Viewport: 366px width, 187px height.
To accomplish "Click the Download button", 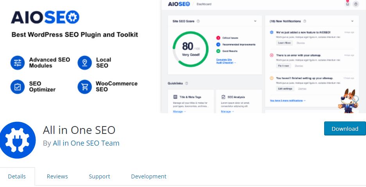I will click(345, 128).
